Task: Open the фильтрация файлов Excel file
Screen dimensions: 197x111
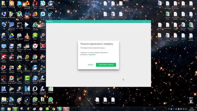Action: (x=191, y=26)
